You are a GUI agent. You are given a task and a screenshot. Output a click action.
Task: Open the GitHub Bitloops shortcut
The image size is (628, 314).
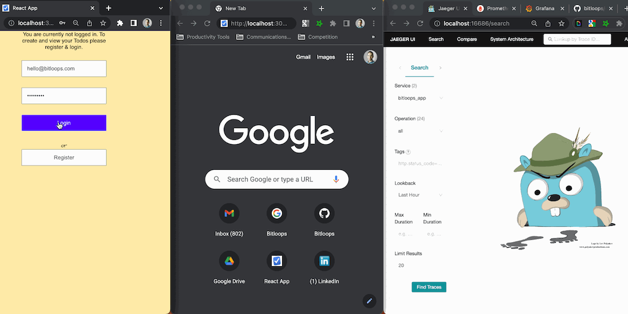click(324, 213)
